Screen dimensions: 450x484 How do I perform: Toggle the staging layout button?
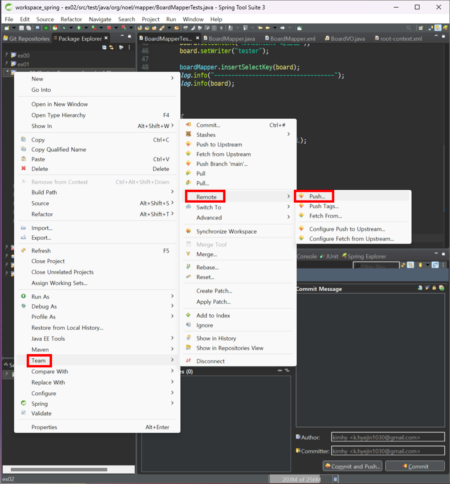pyautogui.click(x=435, y=265)
